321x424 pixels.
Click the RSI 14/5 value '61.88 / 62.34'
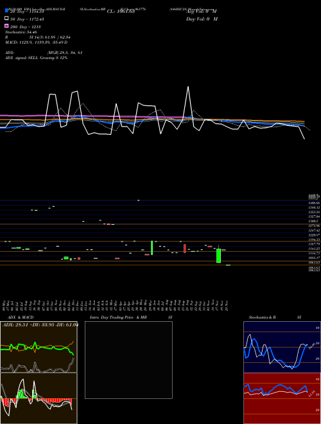(x=58, y=37)
